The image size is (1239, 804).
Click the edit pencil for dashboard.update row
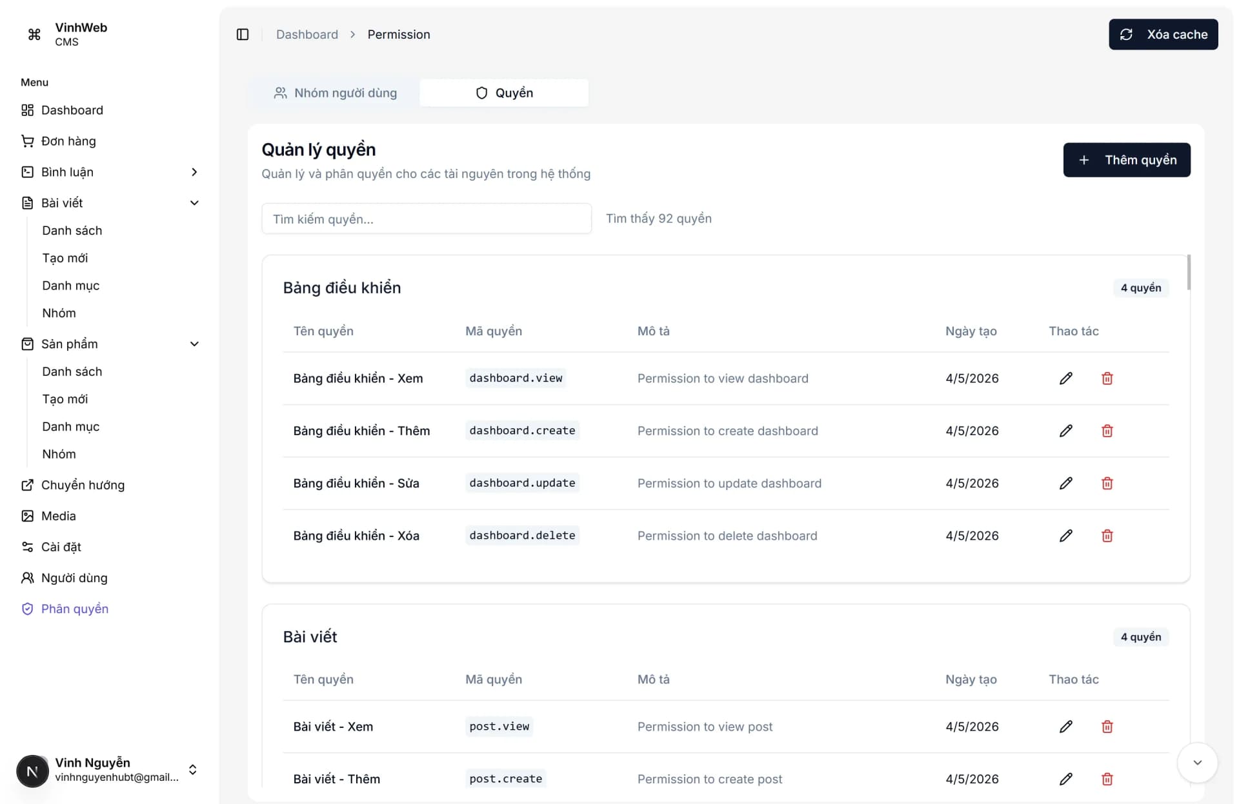pyautogui.click(x=1065, y=483)
